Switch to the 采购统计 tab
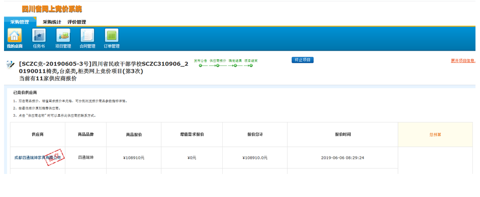 click(x=52, y=22)
